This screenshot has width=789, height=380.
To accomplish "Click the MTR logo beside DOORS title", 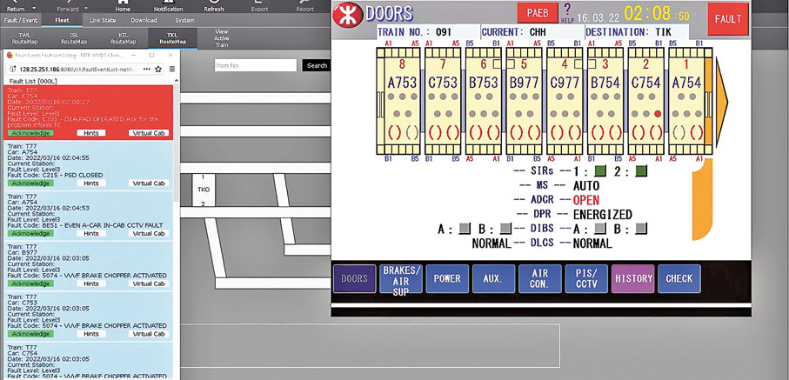I will pyautogui.click(x=347, y=15).
